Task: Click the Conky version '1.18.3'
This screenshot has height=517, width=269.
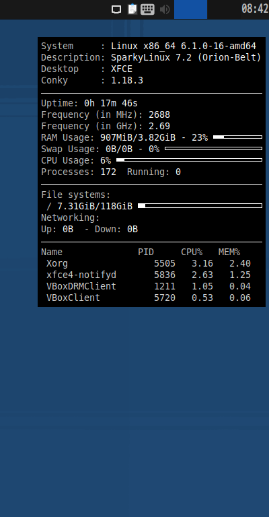Action: [127, 81]
